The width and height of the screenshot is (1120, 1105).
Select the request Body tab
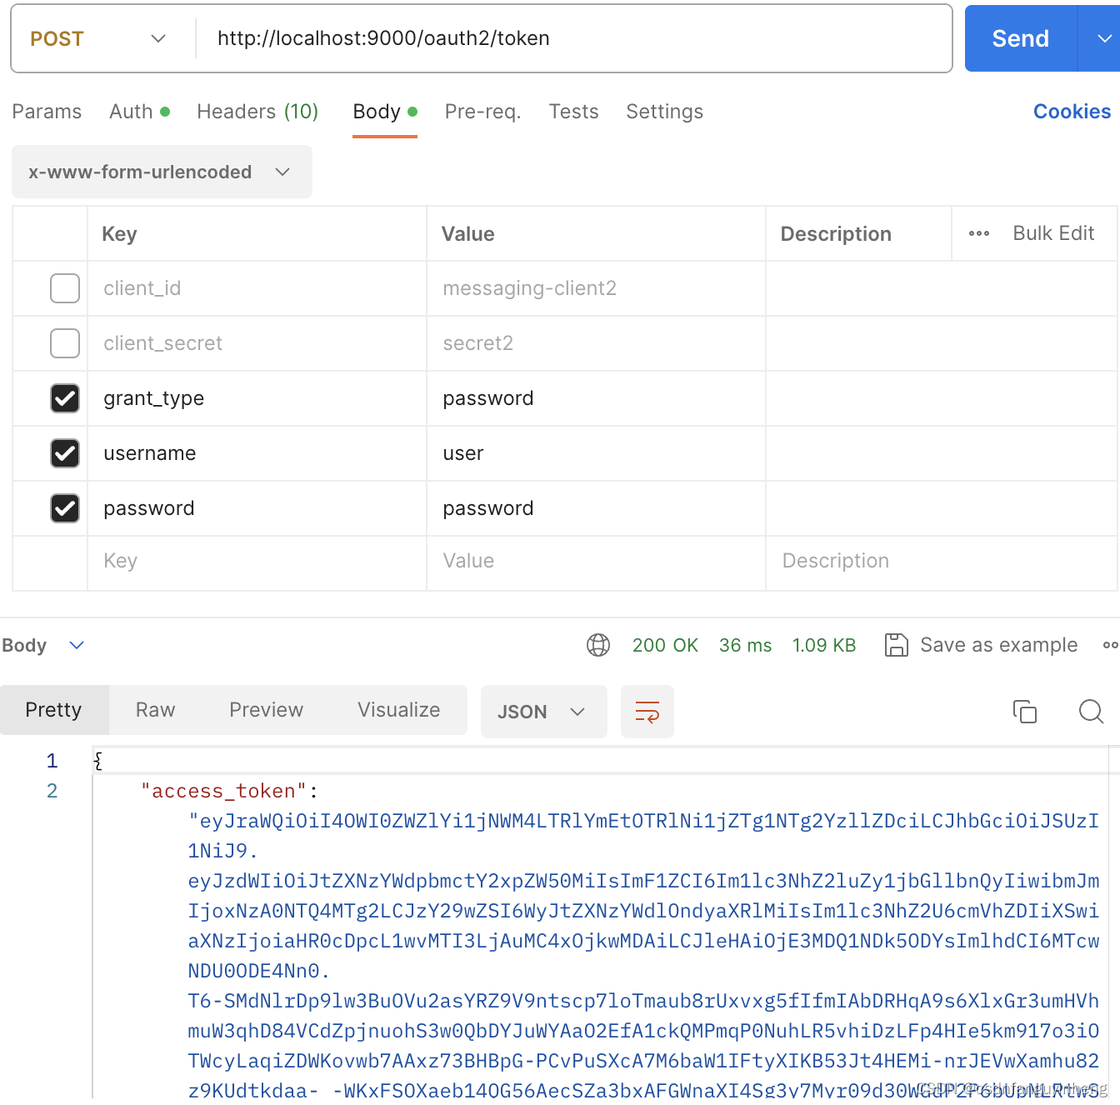384,112
